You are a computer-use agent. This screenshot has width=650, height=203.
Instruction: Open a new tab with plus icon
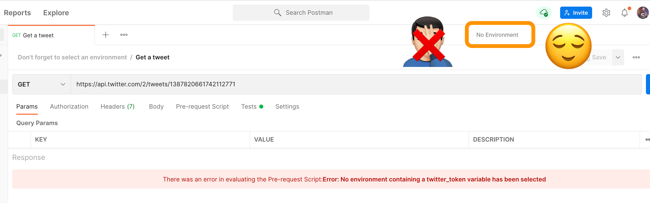106,35
